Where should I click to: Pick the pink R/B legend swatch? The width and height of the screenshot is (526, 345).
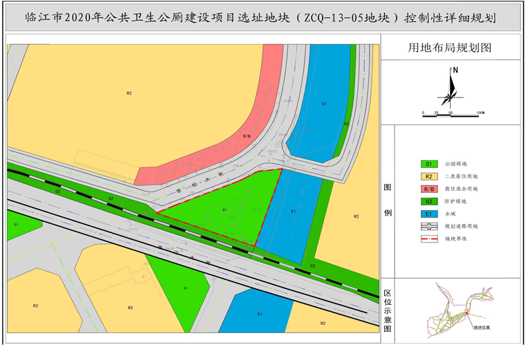[429, 189]
